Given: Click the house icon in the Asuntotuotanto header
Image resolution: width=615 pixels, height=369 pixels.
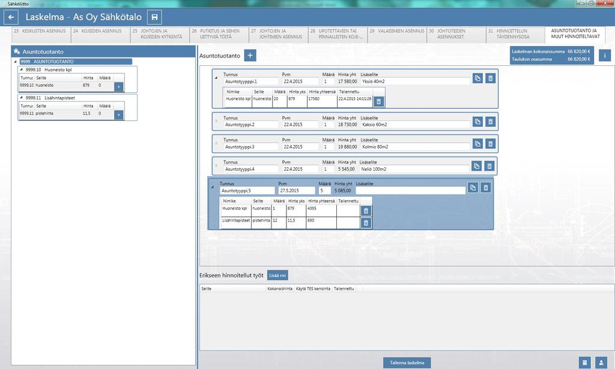Looking at the screenshot, I should [x=16, y=52].
